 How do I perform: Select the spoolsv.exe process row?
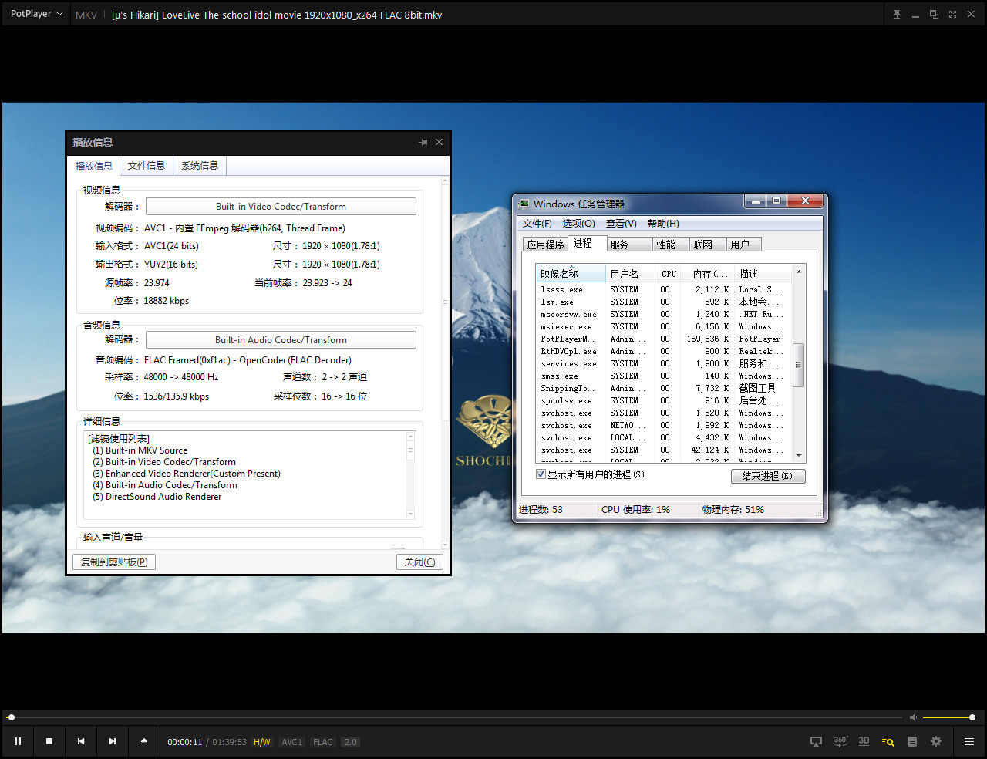[x=664, y=400]
